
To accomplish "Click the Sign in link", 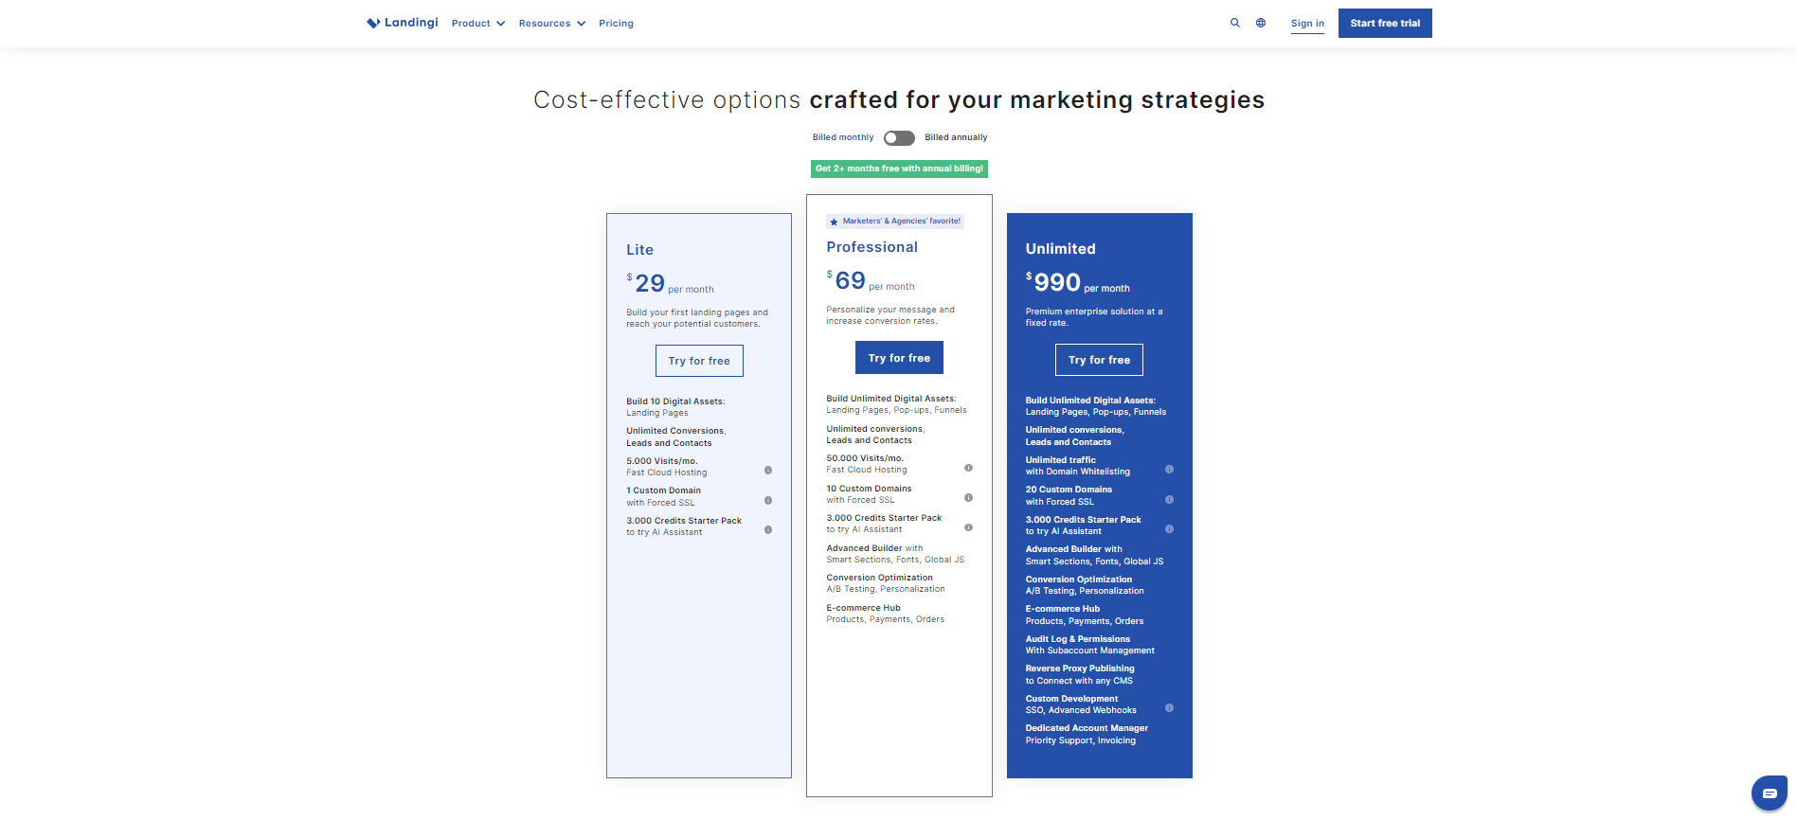I will (x=1307, y=24).
